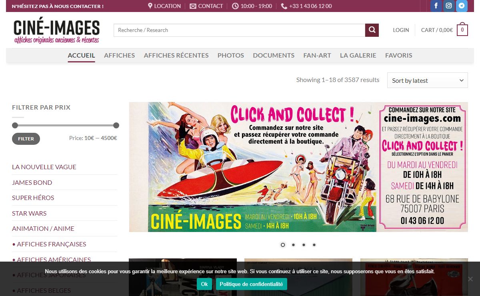
Task: Click the Showing 1–18 of 3587 results text
Action: coord(338,80)
